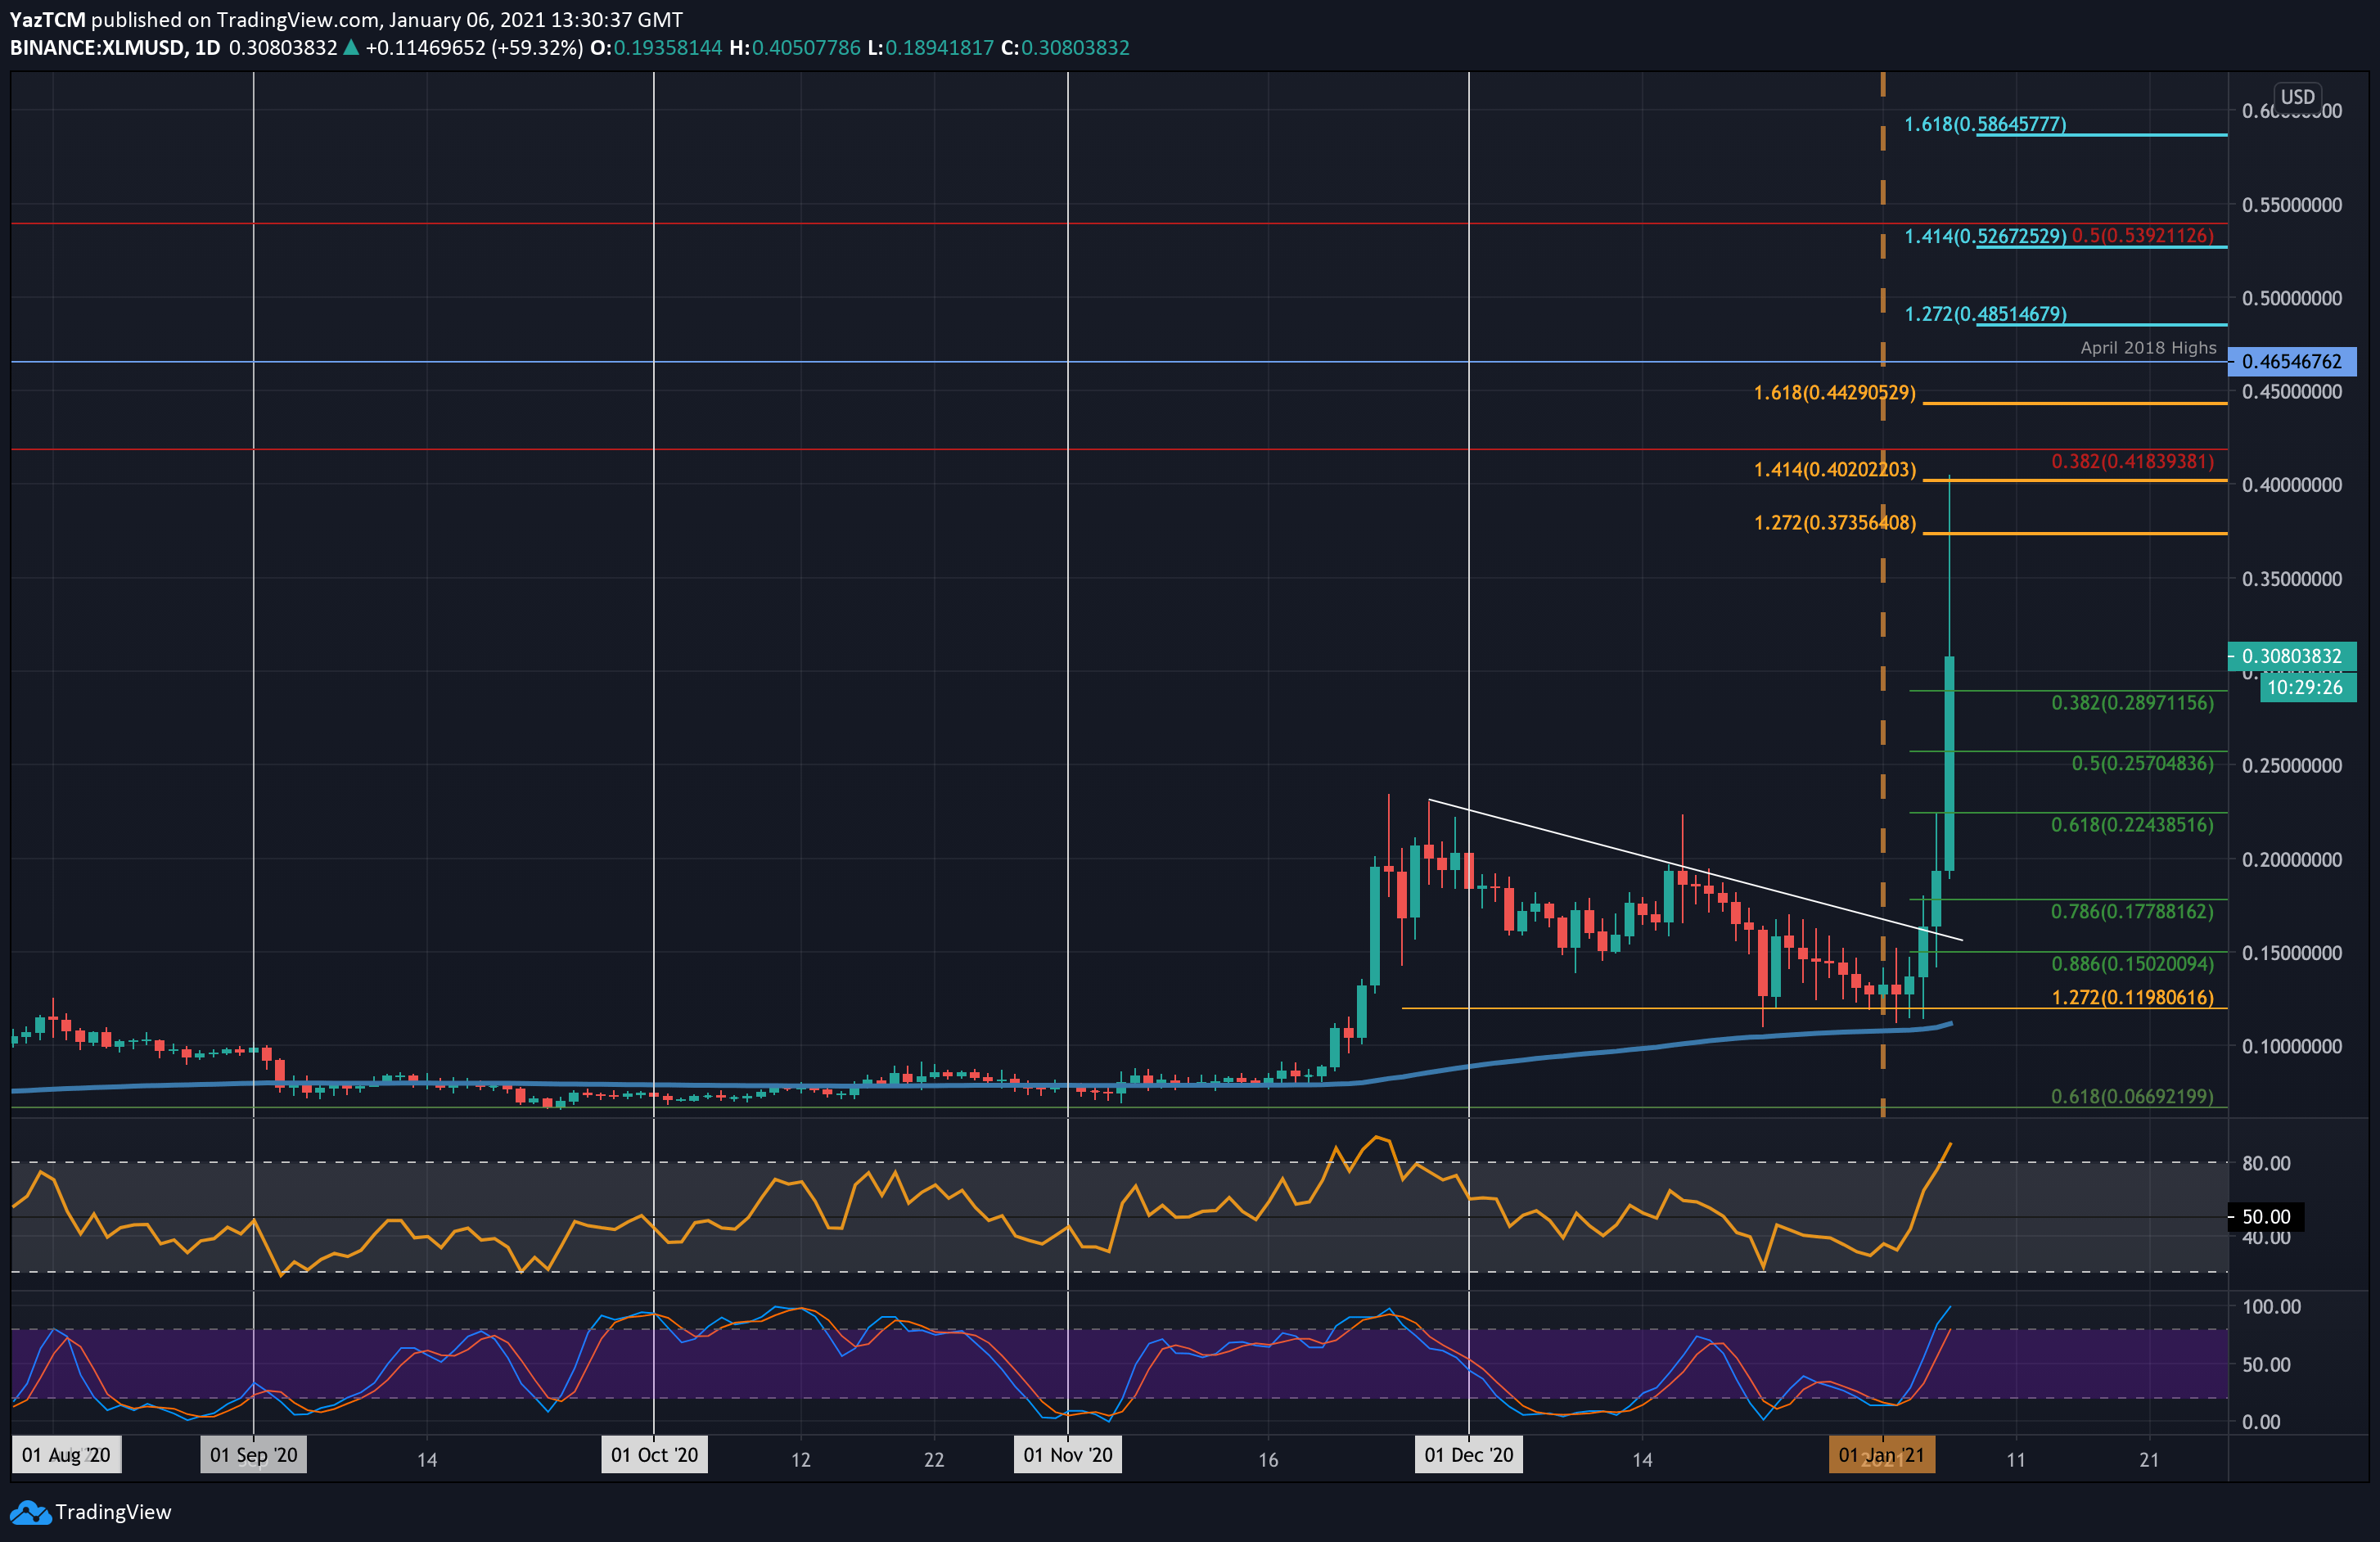Screen dimensions: 2380x1542
Task: Click the TradingView text link bottom left
Action: pyautogui.click(x=115, y=1513)
